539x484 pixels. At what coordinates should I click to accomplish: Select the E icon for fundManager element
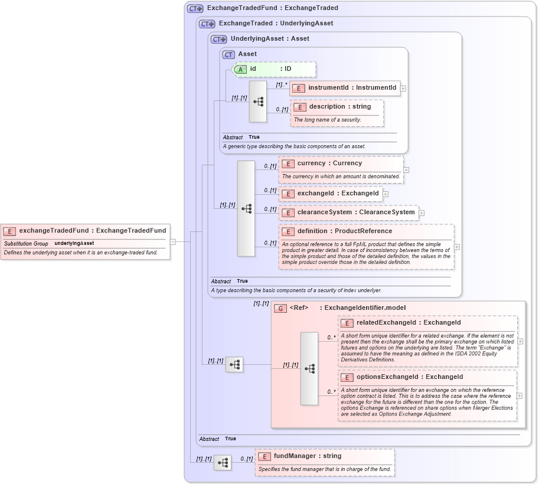click(x=264, y=456)
